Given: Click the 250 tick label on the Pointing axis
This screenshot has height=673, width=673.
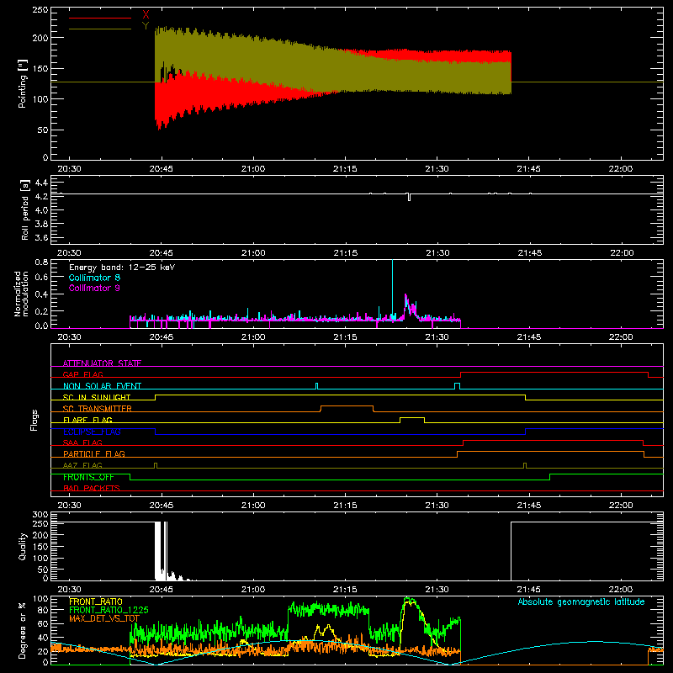Looking at the screenshot, I should coord(40,10).
